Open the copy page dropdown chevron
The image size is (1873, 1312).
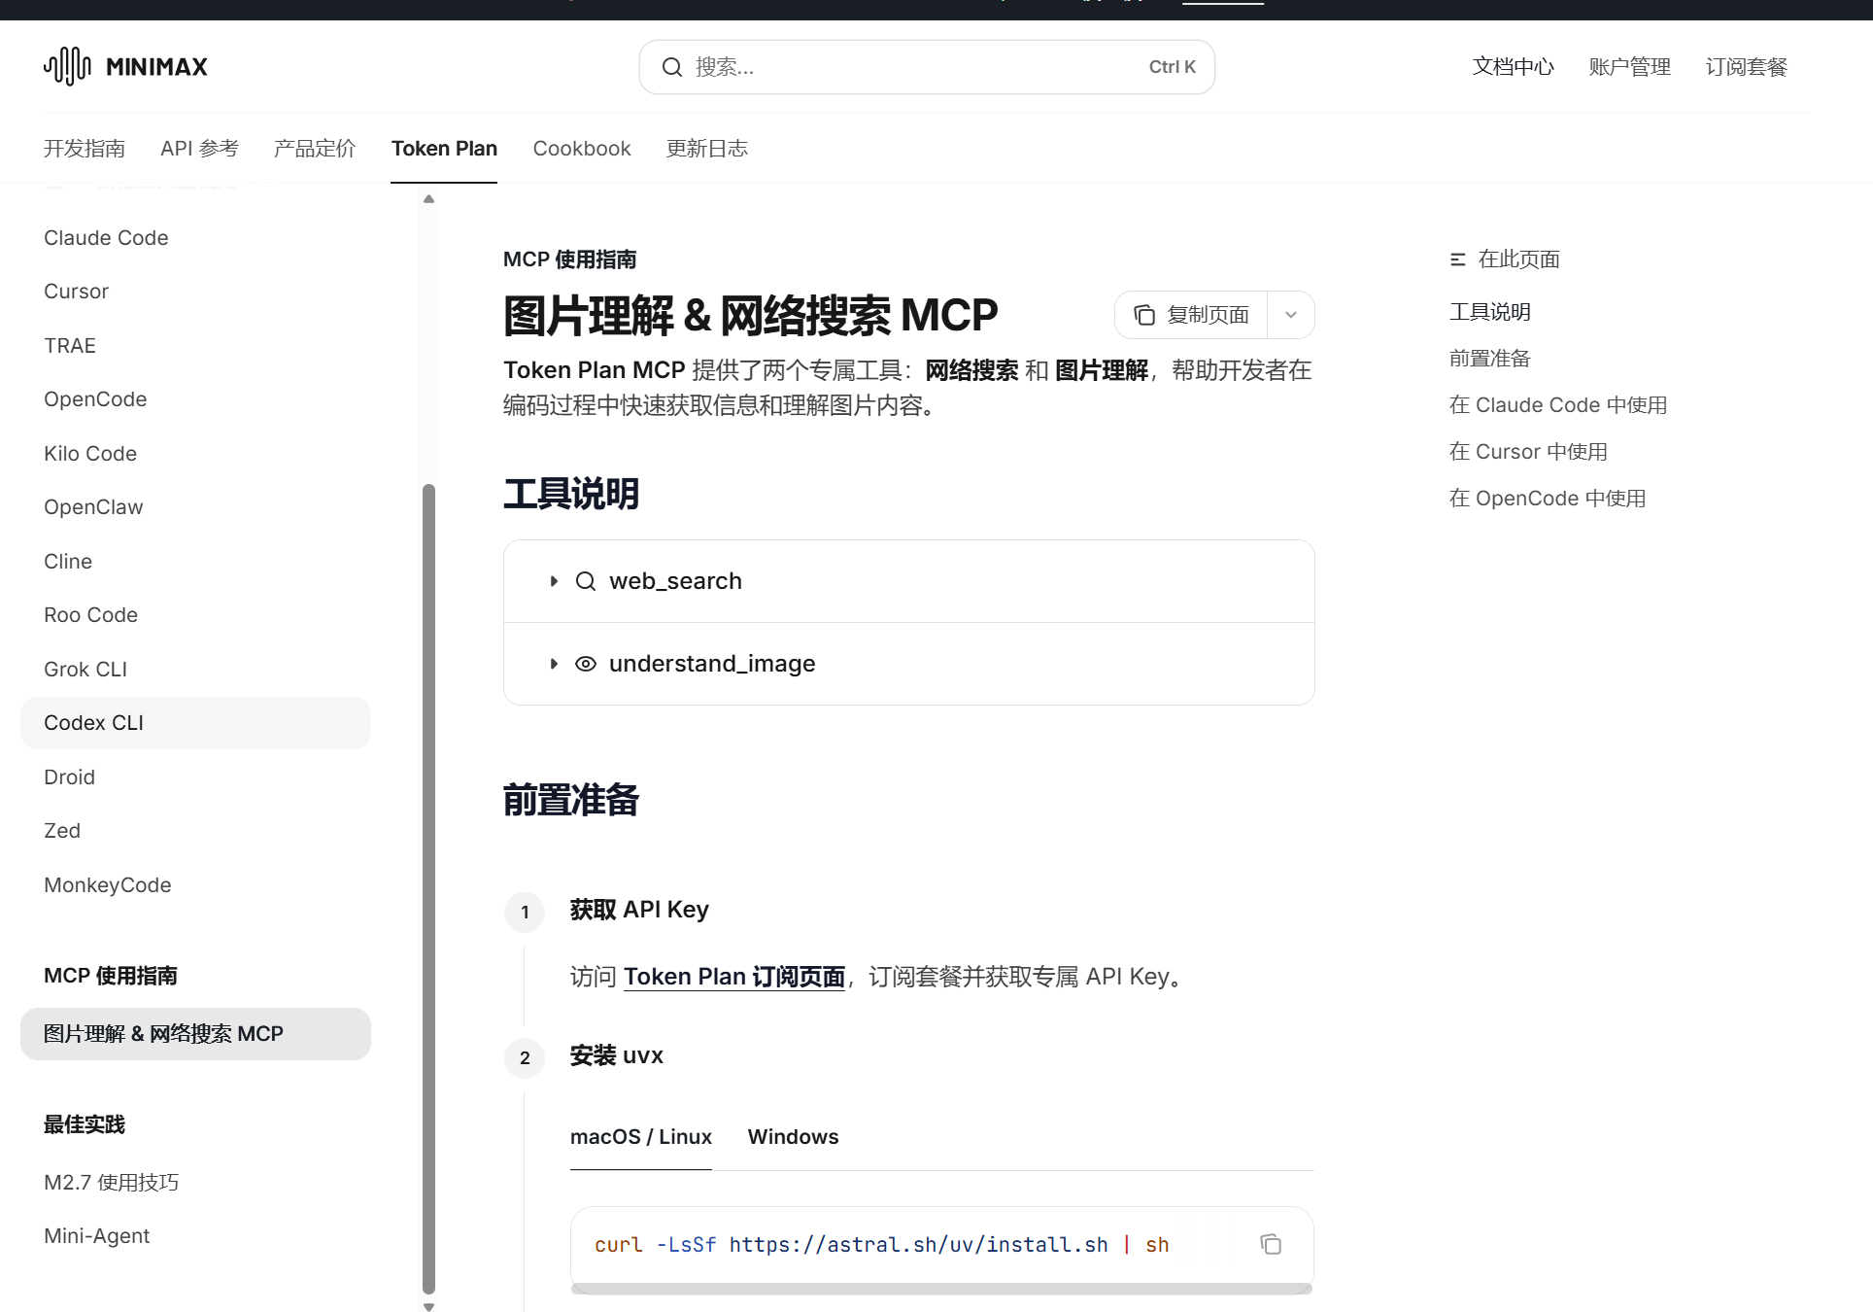pos(1291,315)
